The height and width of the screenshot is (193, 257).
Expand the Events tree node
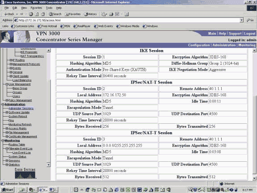11,68
